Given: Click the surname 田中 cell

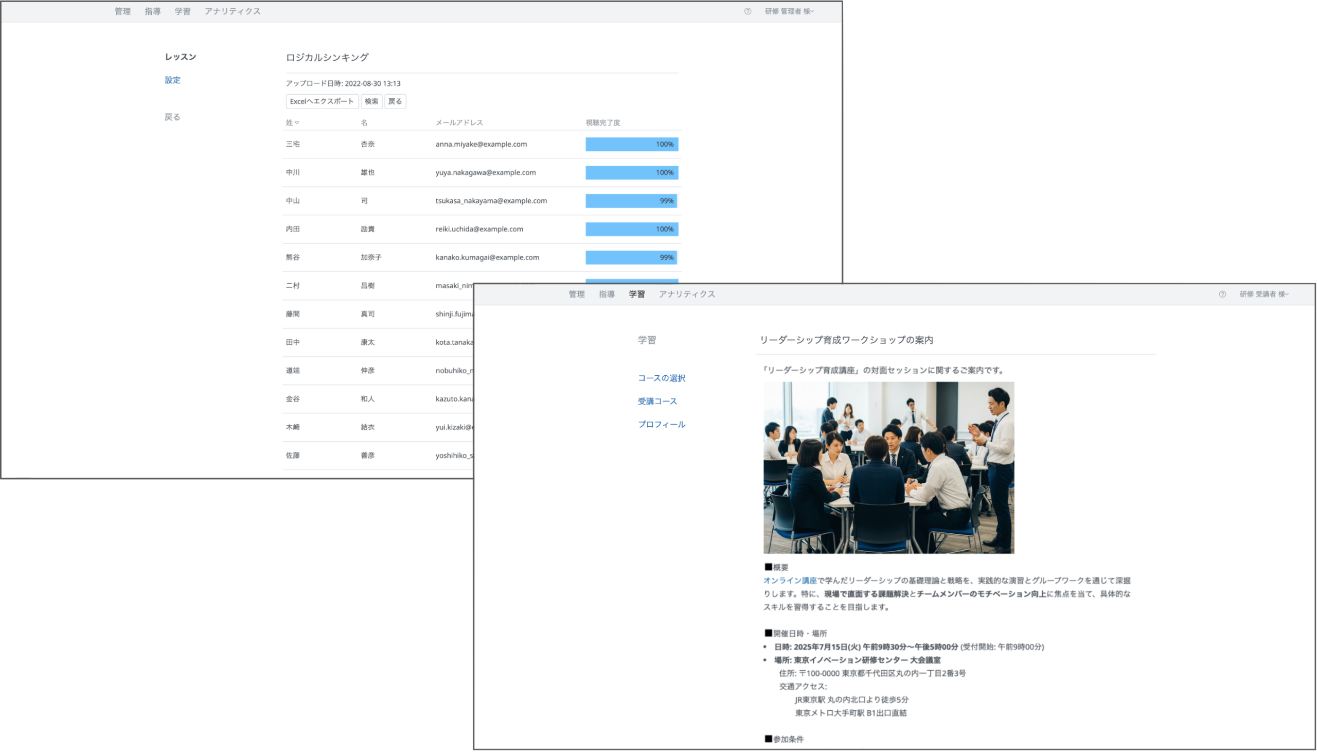Looking at the screenshot, I should tap(293, 342).
